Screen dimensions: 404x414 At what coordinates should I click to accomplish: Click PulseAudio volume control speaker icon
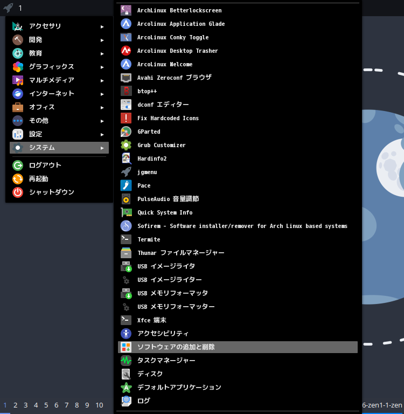(x=126, y=199)
